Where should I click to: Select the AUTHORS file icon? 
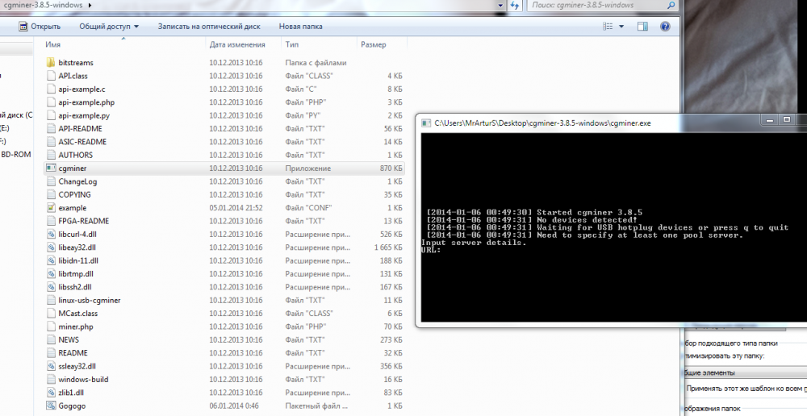[x=50, y=155]
